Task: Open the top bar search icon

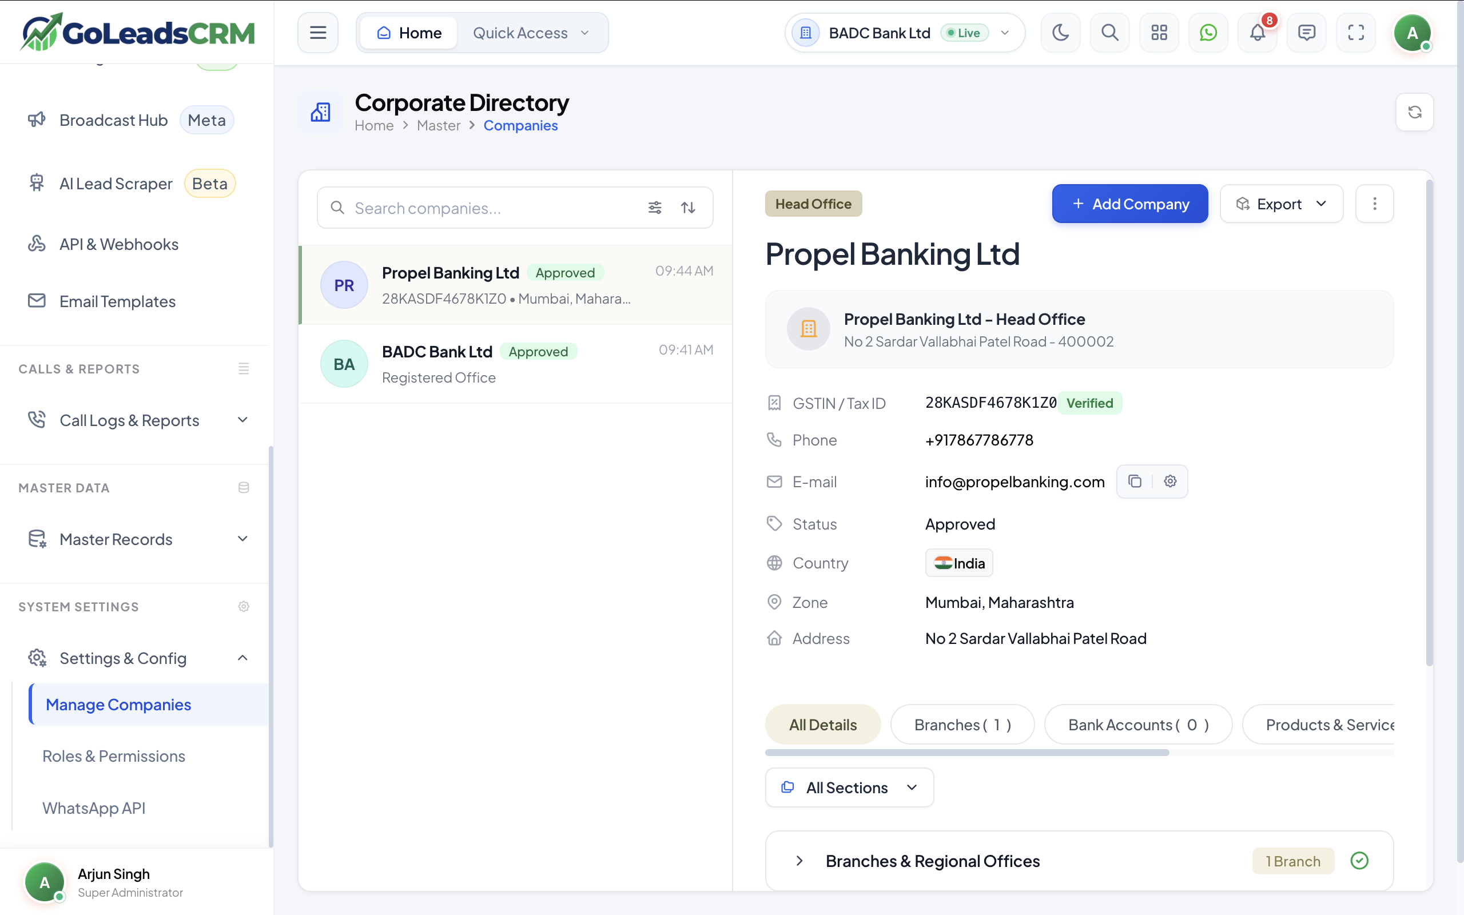Action: point(1109,33)
